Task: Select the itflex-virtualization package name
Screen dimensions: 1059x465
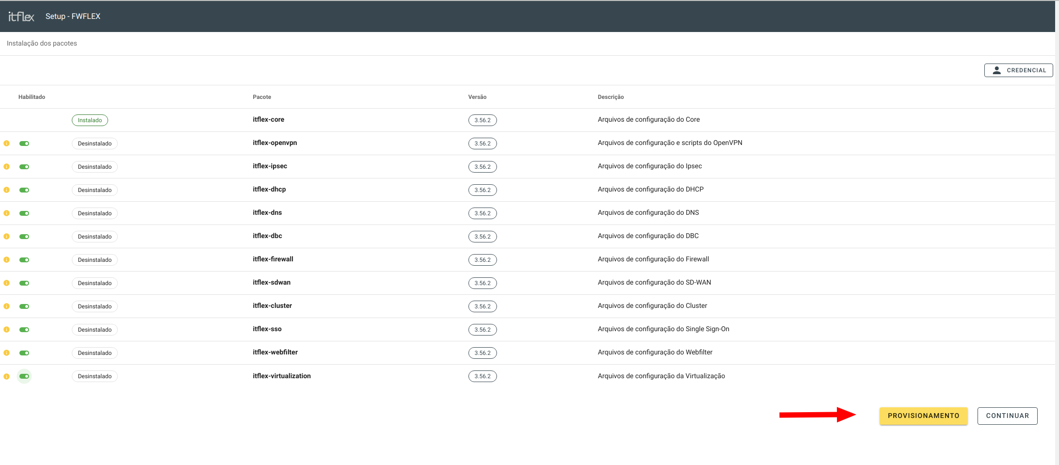Action: (x=282, y=376)
